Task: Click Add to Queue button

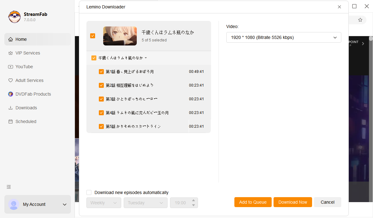Action: click(253, 202)
